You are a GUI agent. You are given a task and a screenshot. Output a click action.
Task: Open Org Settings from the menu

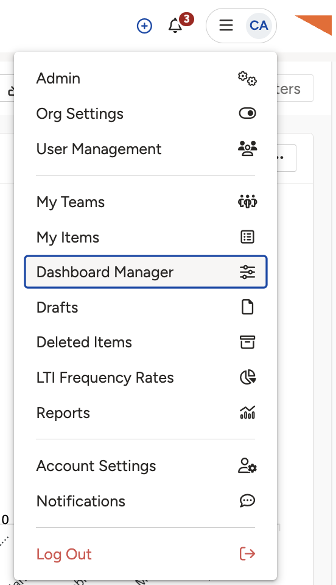145,113
